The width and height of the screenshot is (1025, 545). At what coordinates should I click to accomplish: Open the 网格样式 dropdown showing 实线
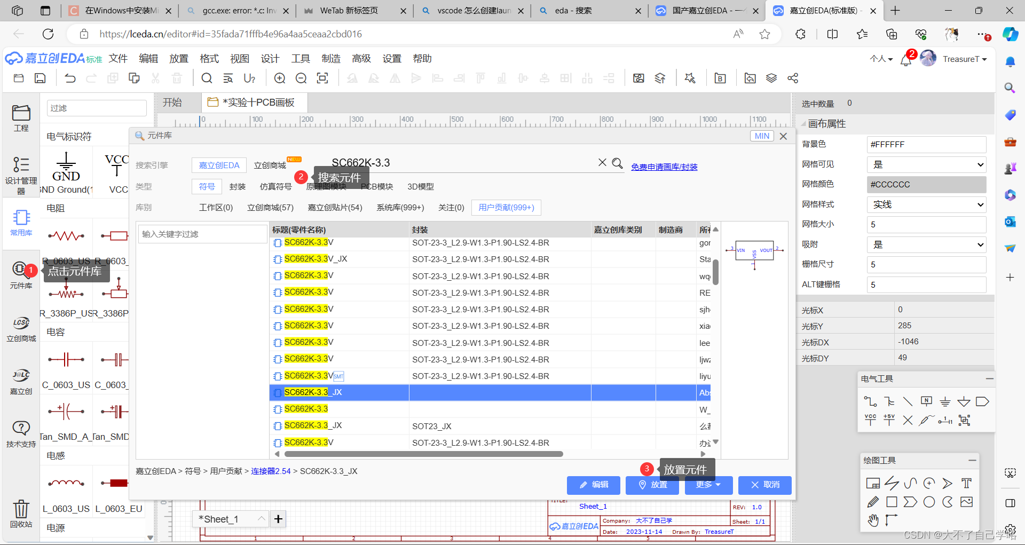click(926, 204)
